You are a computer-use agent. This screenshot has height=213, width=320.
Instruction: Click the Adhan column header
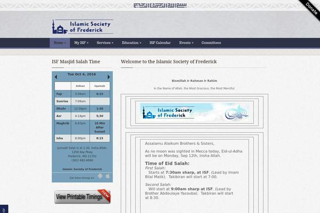(x=80, y=86)
